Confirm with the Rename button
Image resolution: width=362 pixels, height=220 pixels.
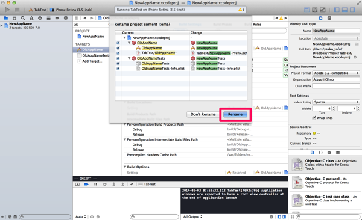pyautogui.click(x=235, y=114)
